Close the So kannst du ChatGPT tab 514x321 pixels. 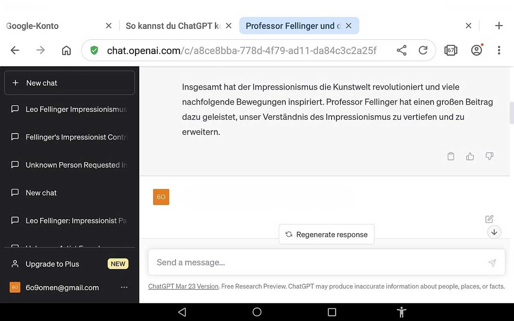point(229,26)
